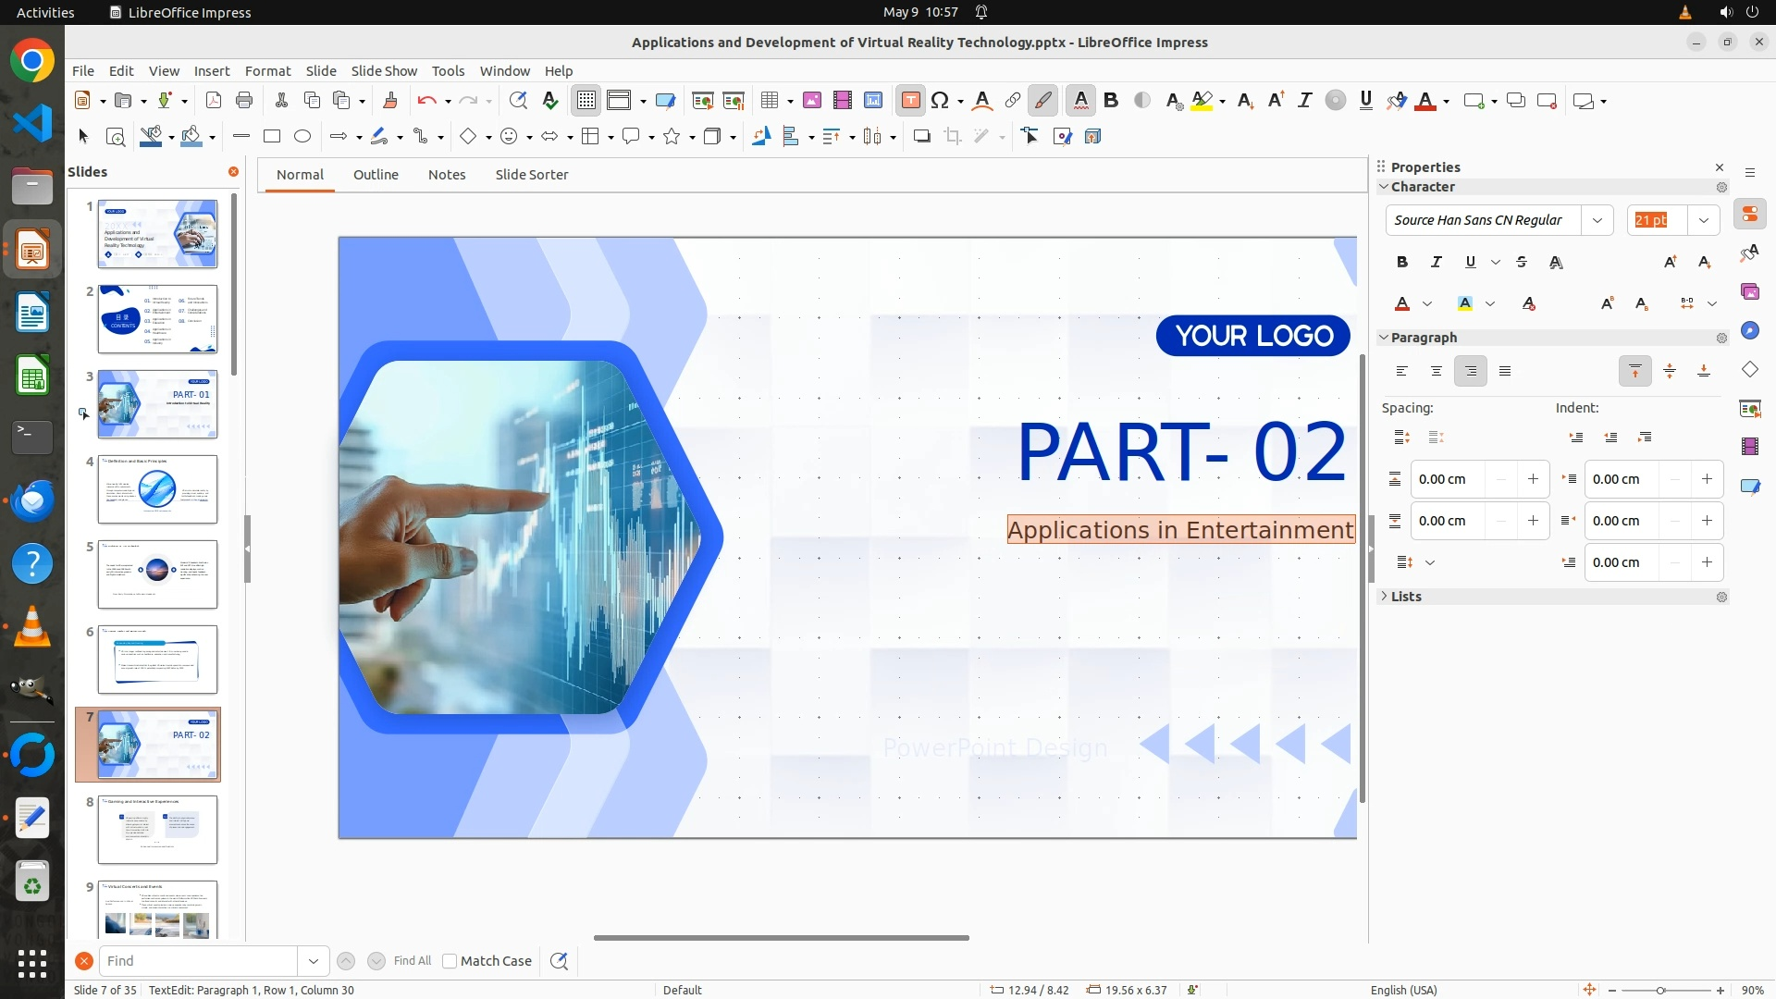The height and width of the screenshot is (999, 1776).
Task: Click the zoom slider handle
Action: [x=1660, y=990]
